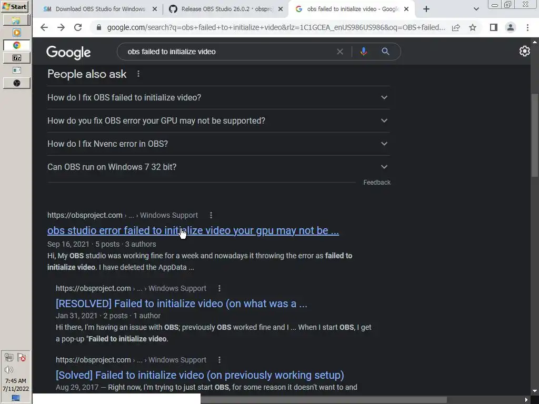View site security lock info
The height and width of the screenshot is (404, 539).
pyautogui.click(x=99, y=27)
